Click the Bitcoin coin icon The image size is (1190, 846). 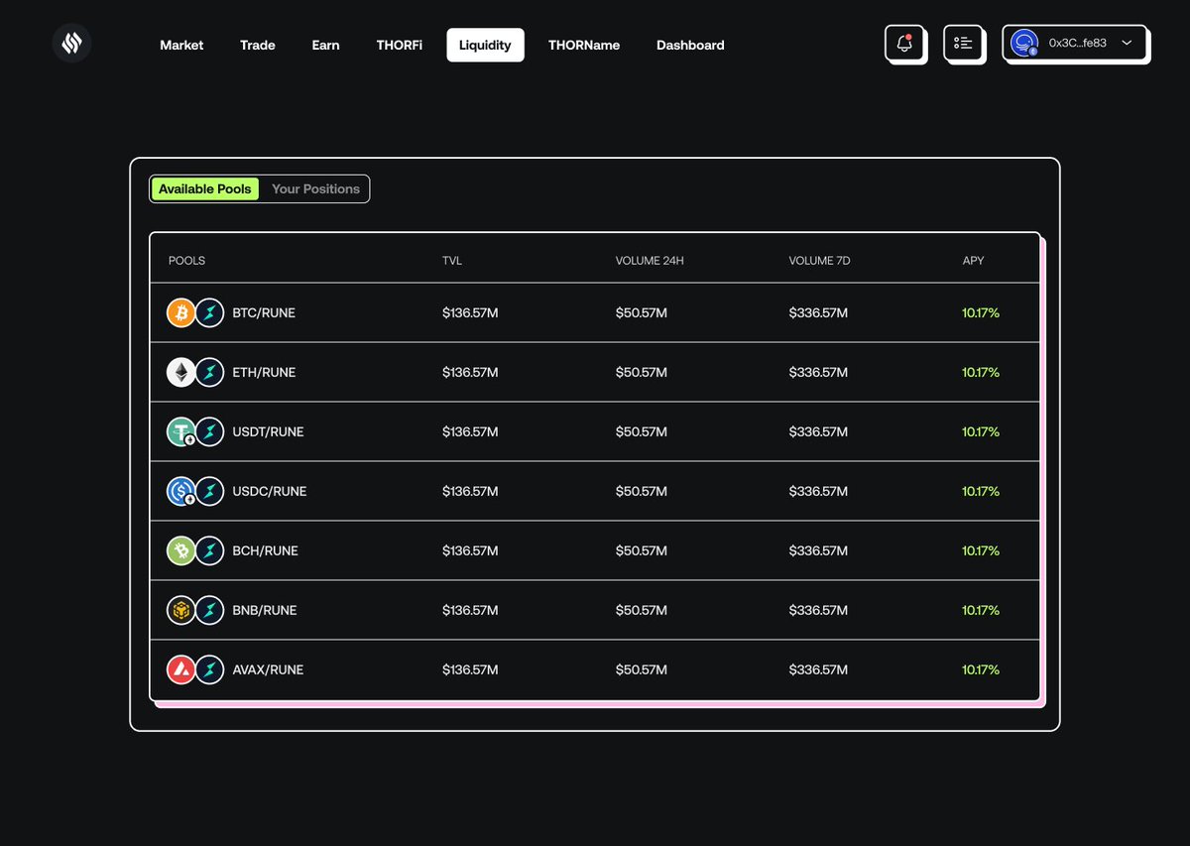[x=180, y=312]
